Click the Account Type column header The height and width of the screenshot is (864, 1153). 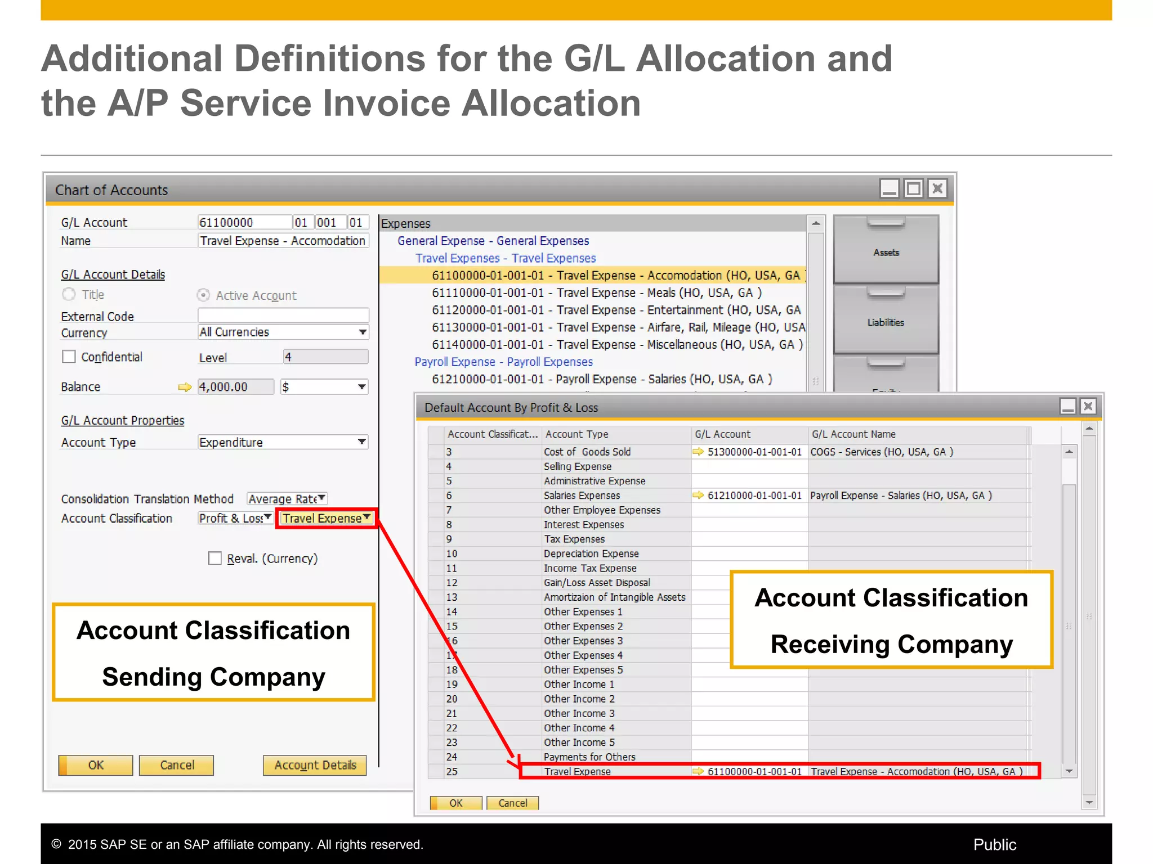616,434
